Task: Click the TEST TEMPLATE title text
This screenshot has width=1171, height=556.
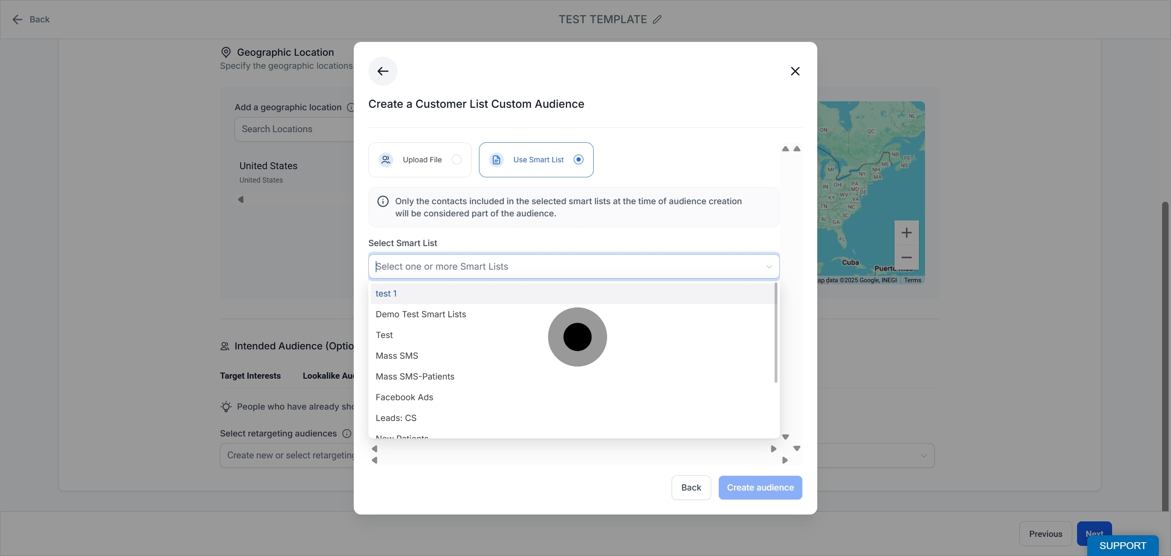Action: point(602,20)
